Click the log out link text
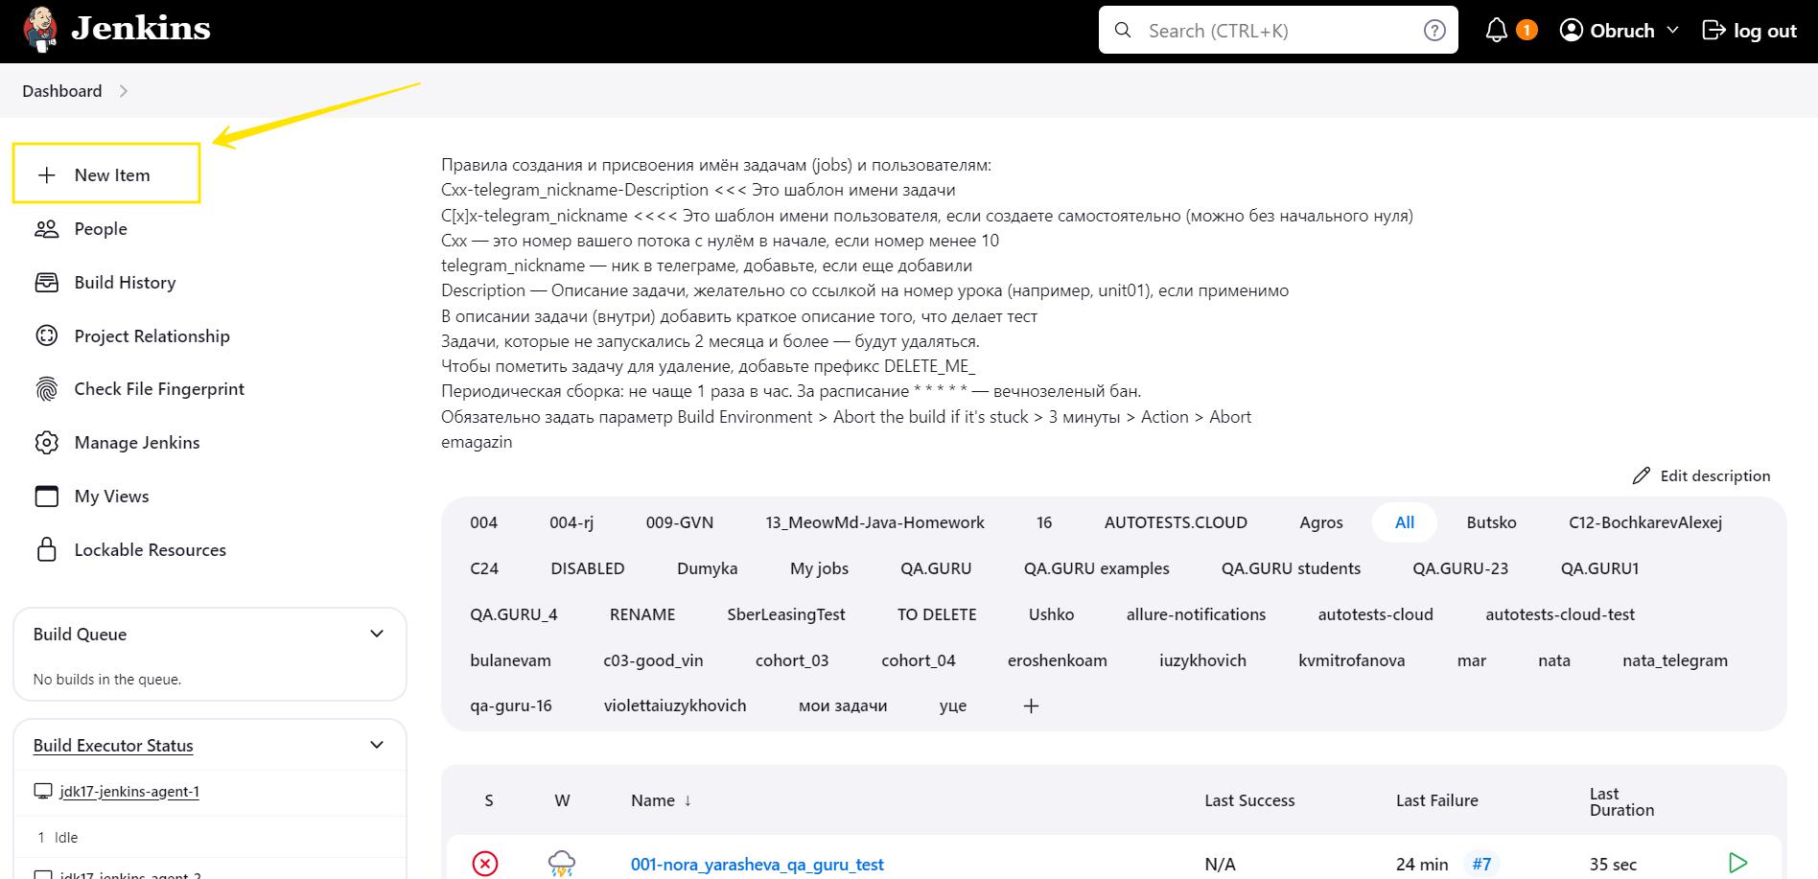This screenshot has width=1818, height=879. click(x=1765, y=31)
